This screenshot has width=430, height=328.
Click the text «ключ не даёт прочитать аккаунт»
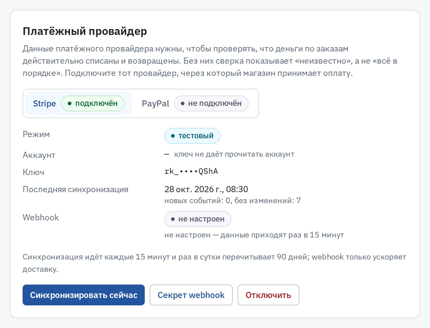tap(234, 154)
